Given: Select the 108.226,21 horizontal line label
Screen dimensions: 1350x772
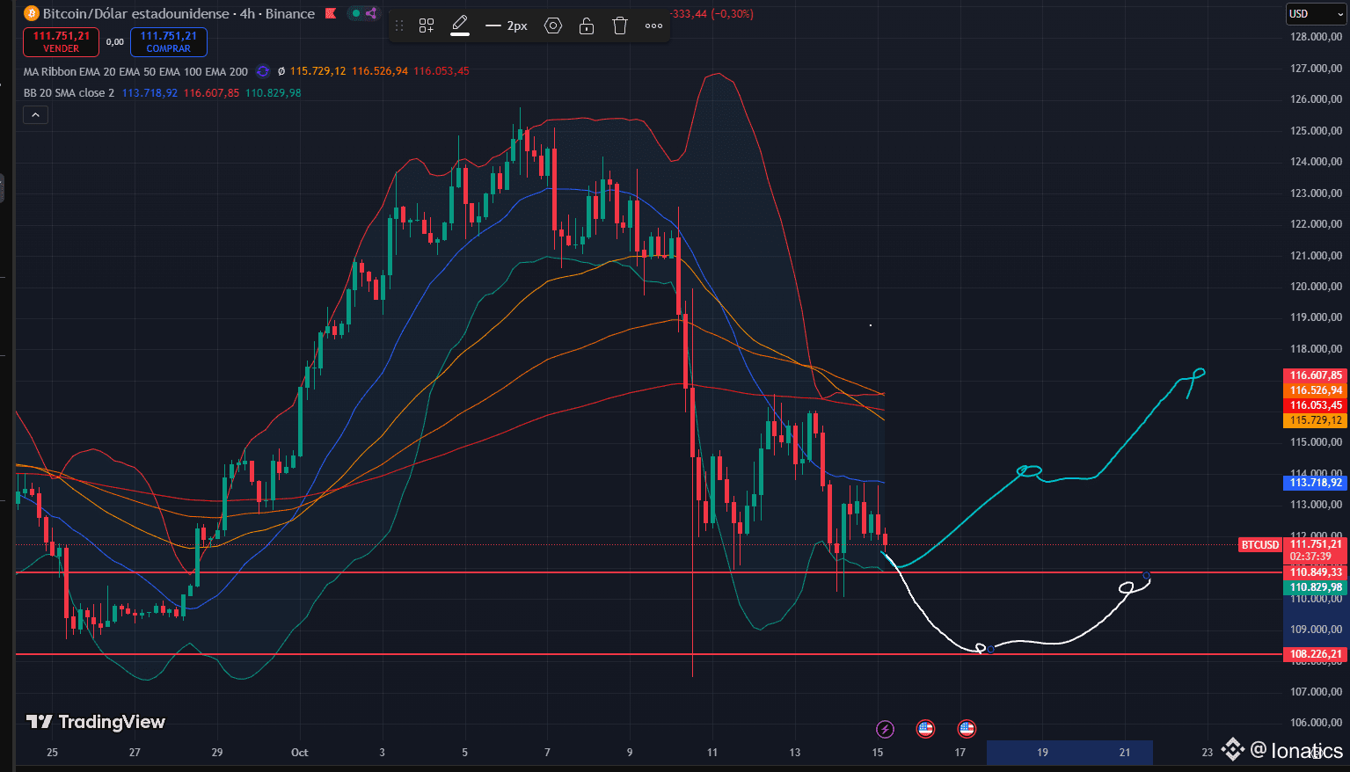Looking at the screenshot, I should coord(1316,654).
